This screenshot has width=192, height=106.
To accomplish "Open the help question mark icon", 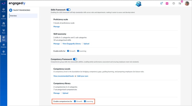I will tap(174, 3).
